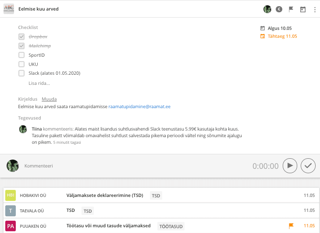This screenshot has height=233, width=320.
Task: Check the Slack (alates 01.05.2020) item
Action: pos(21,73)
